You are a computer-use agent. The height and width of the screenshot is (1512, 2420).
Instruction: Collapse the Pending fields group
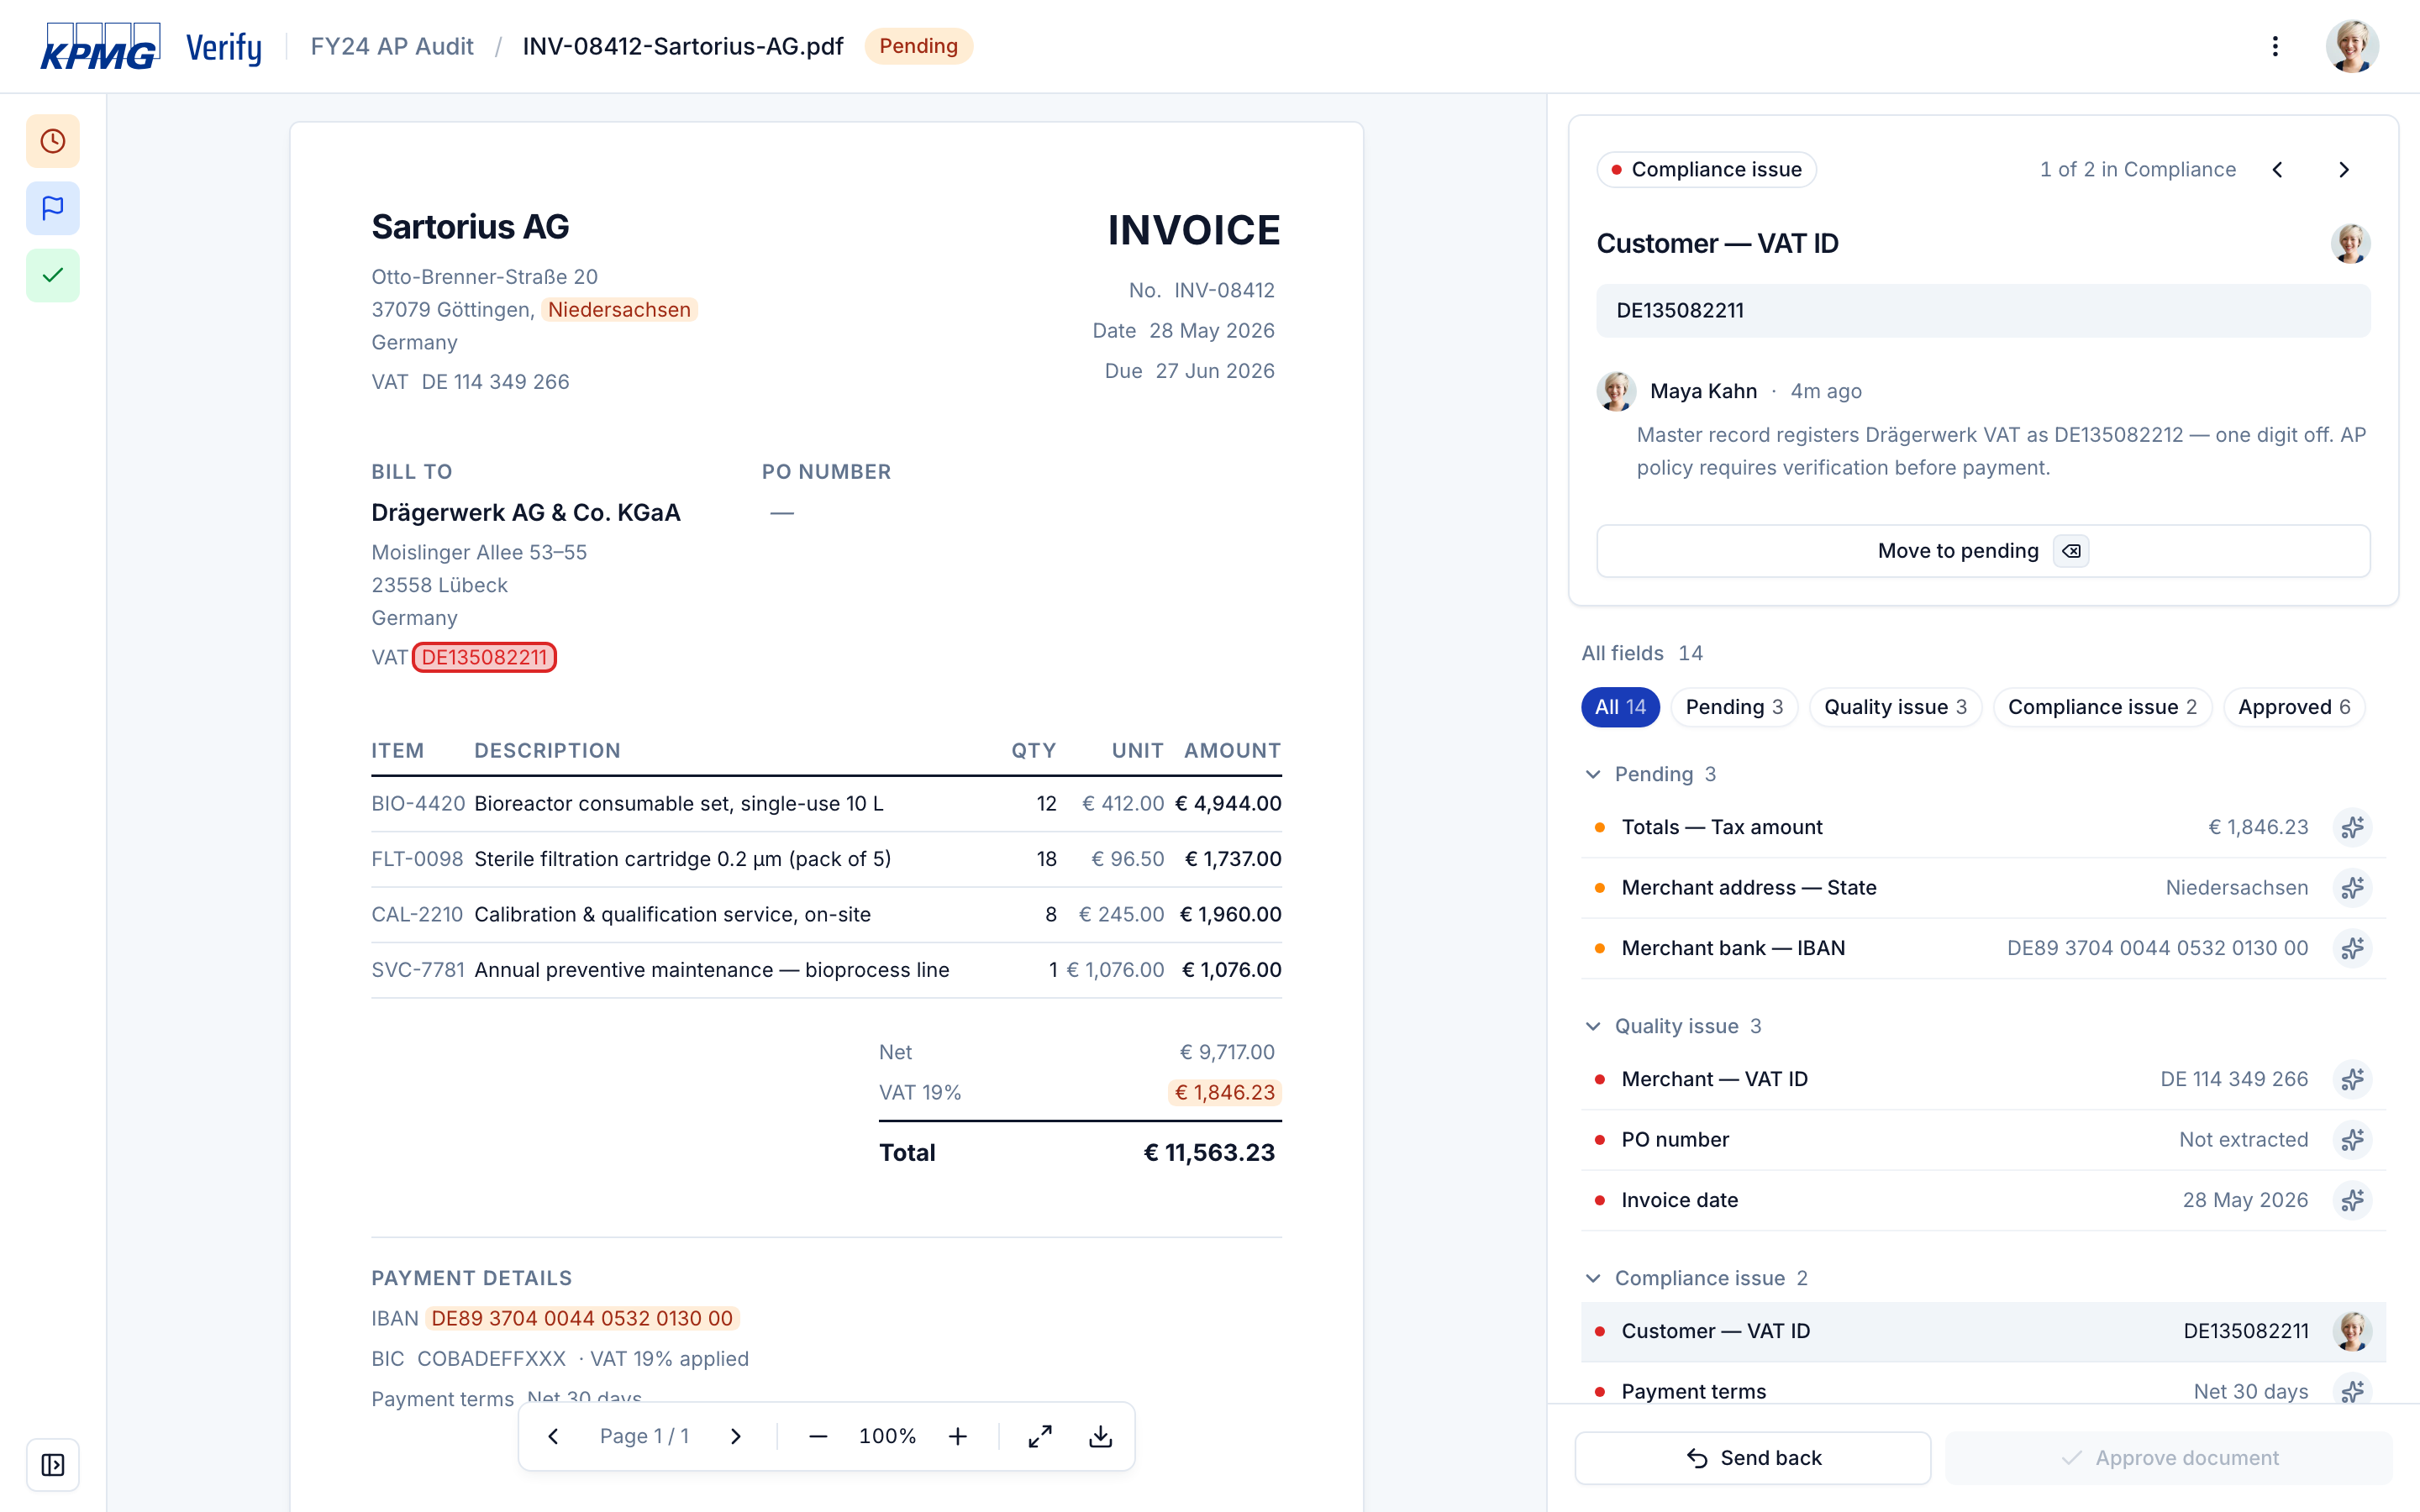1593,774
